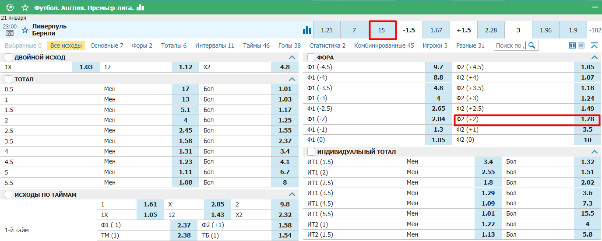Open the Статистика 2 tab

tap(327, 45)
